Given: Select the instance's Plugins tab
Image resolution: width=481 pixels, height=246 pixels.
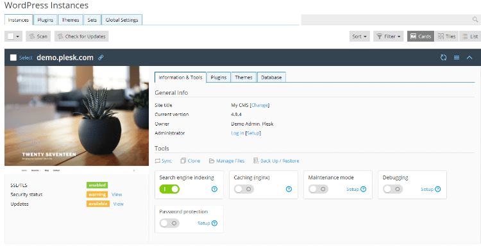Looking at the screenshot, I should [x=219, y=78].
